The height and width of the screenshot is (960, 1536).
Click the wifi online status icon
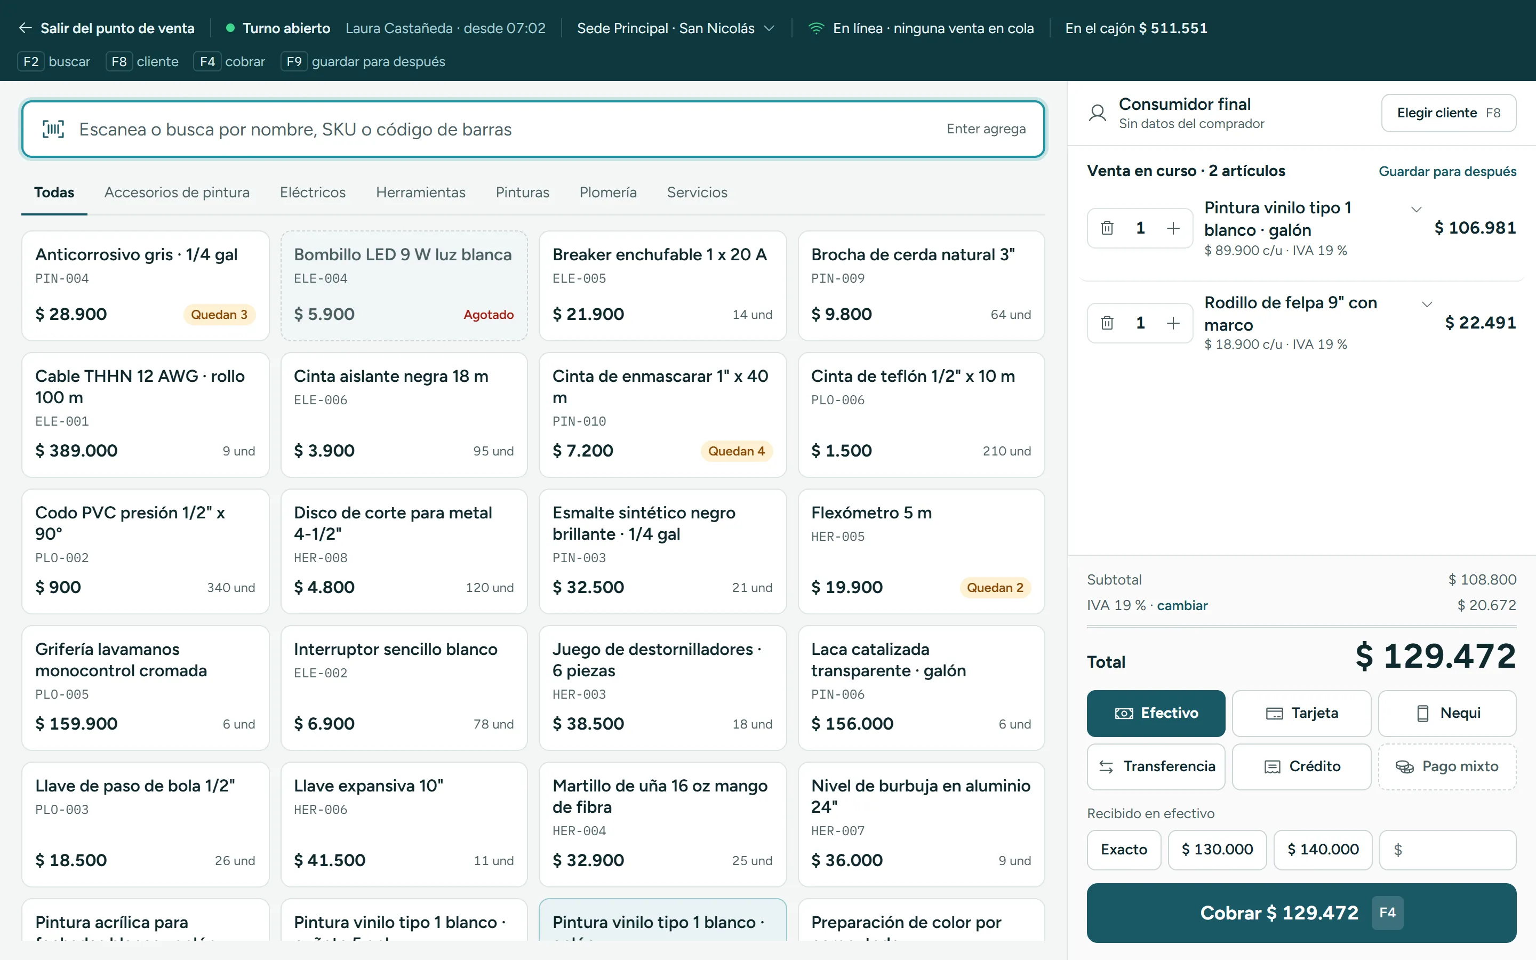point(816,28)
